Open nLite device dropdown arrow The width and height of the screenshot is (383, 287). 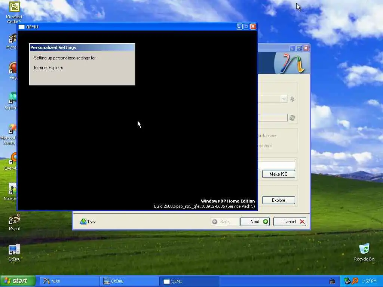(x=284, y=99)
